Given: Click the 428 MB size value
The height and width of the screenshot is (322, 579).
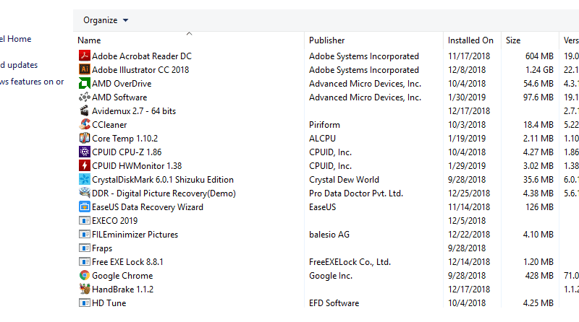Looking at the screenshot, I should [539, 276].
